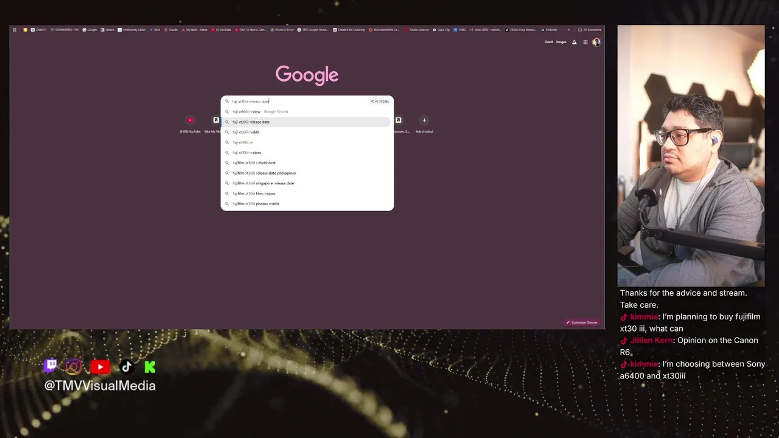The image size is (779, 438).
Task: Click the AI Mode button in search box
Action: click(380, 102)
